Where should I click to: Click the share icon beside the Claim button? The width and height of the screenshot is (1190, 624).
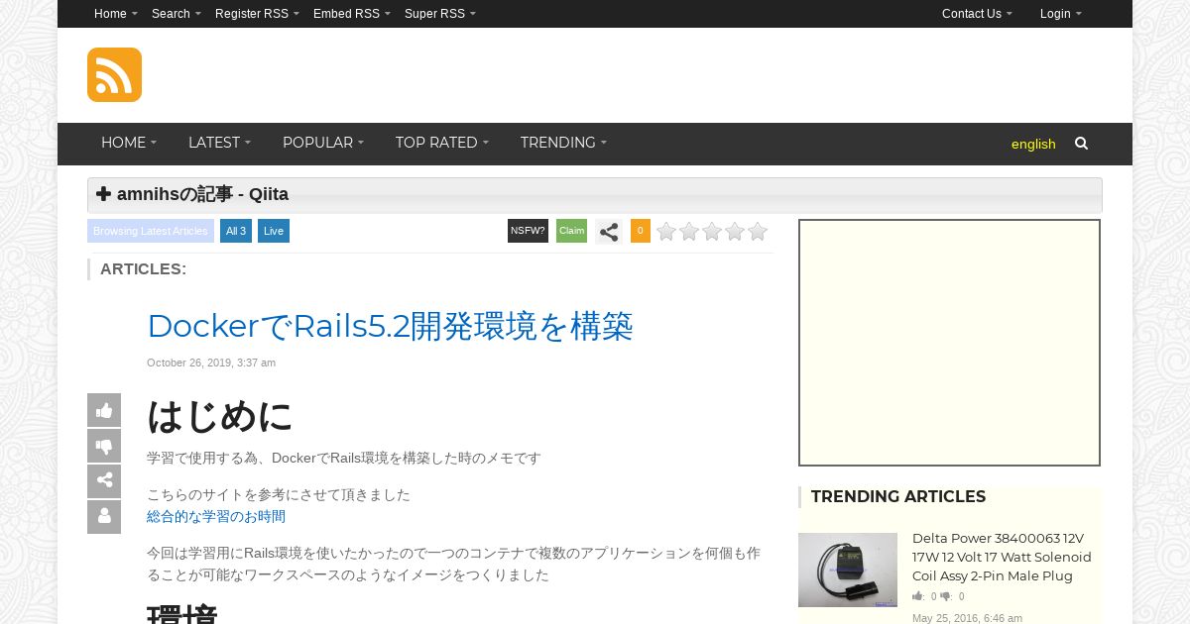(609, 232)
